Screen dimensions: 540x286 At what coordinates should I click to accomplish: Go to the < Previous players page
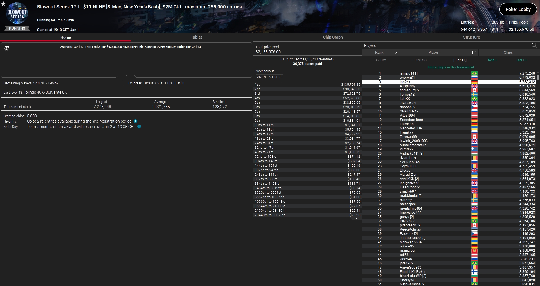click(x=419, y=60)
